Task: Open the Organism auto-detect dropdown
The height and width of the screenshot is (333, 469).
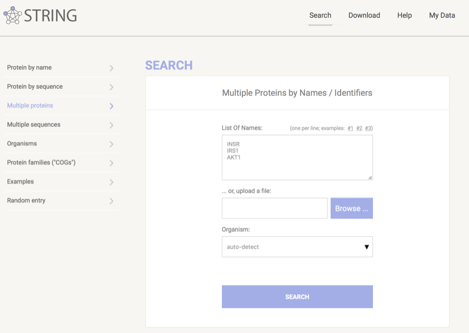Action: pyautogui.click(x=297, y=247)
